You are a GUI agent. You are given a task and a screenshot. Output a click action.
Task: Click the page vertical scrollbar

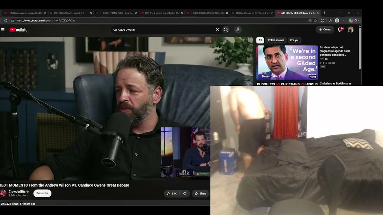tap(360, 48)
